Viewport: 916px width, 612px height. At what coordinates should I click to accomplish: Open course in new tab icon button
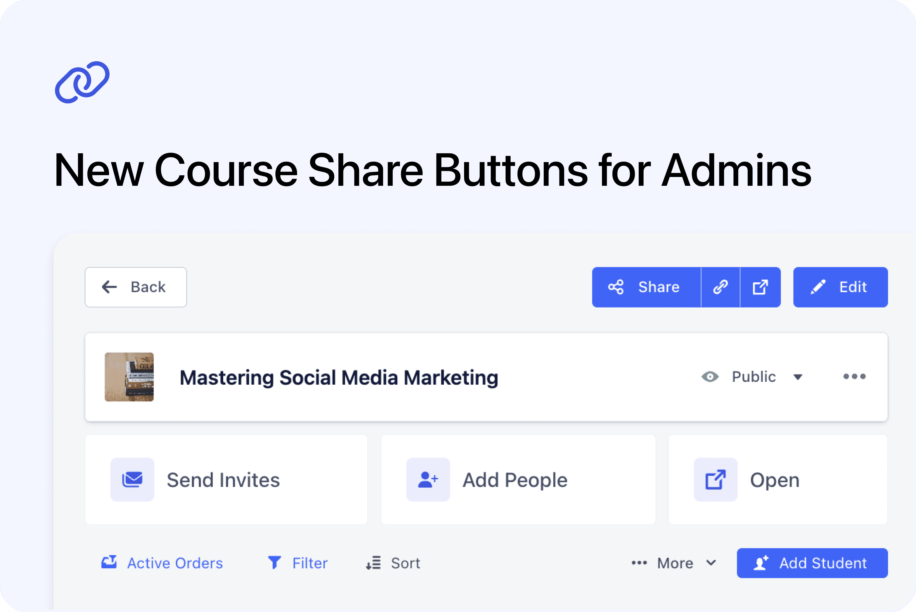pos(760,287)
